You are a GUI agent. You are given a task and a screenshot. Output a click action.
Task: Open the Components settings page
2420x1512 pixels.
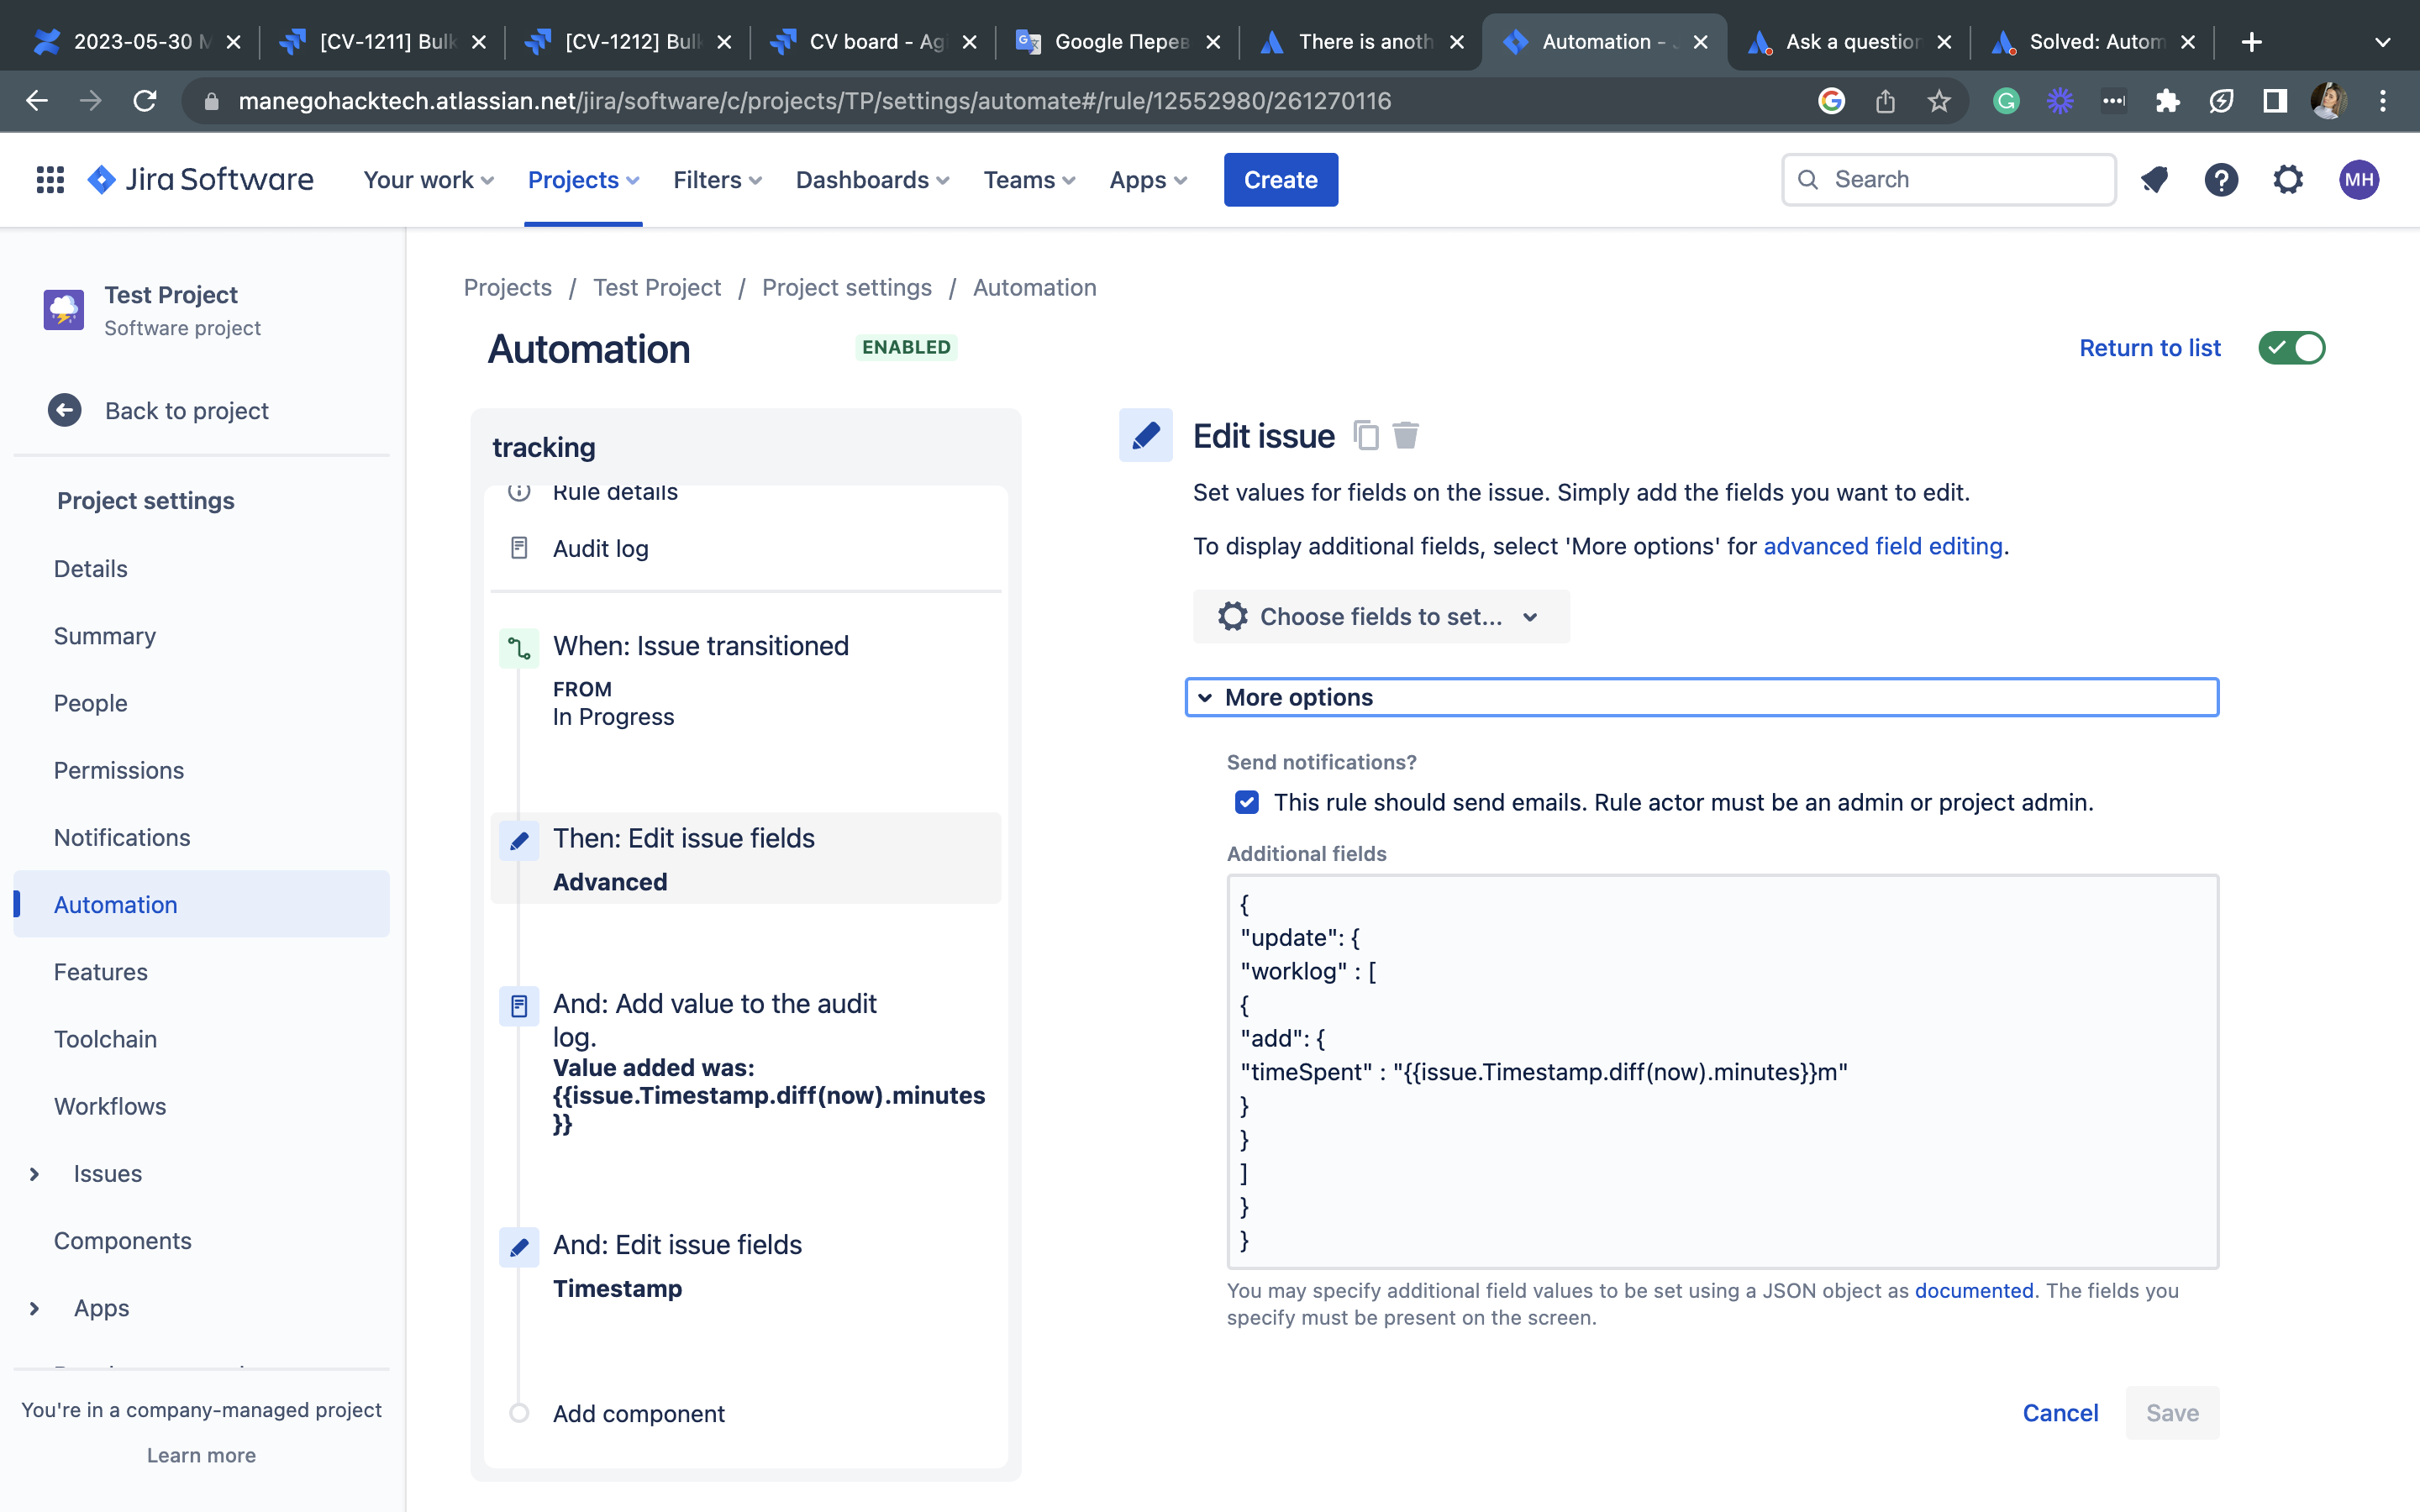pyautogui.click(x=122, y=1240)
